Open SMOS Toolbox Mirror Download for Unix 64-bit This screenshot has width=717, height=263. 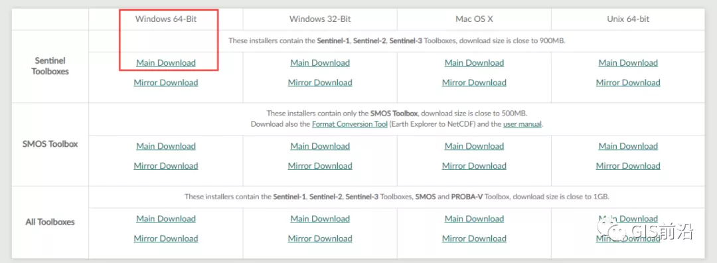pos(628,166)
